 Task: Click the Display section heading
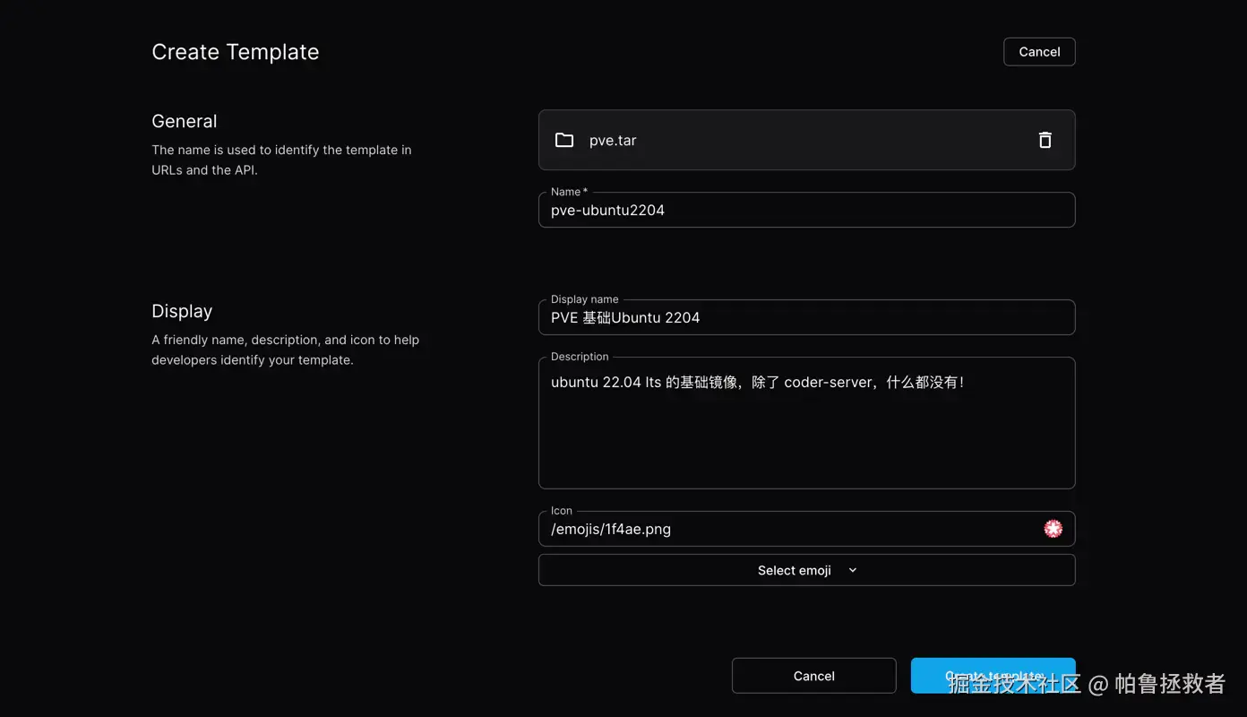click(x=182, y=311)
